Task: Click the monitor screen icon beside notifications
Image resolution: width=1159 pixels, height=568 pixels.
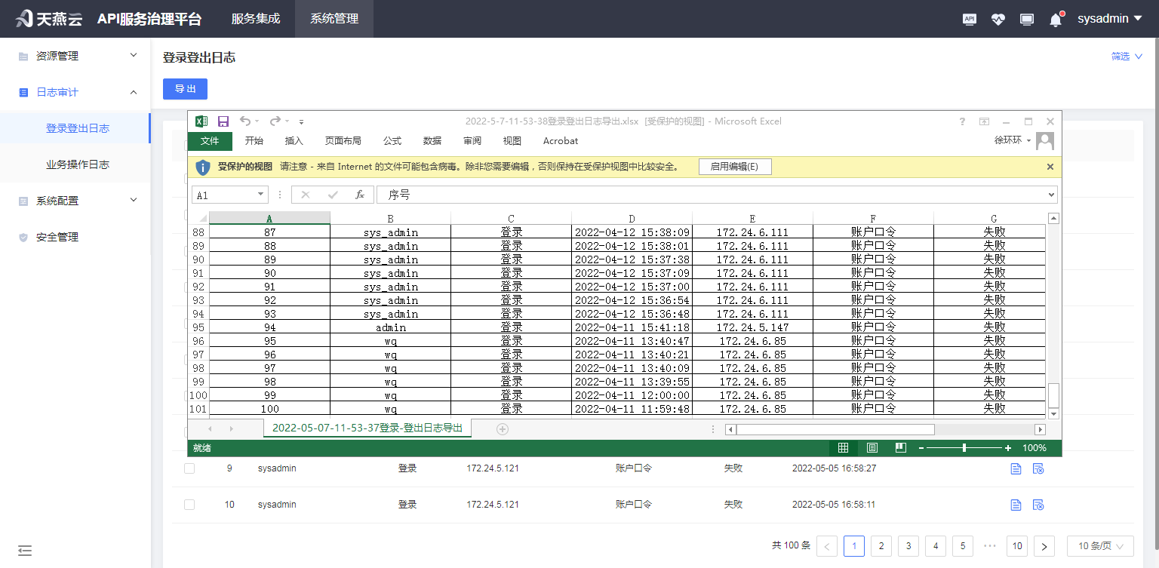Action: pyautogui.click(x=1027, y=18)
